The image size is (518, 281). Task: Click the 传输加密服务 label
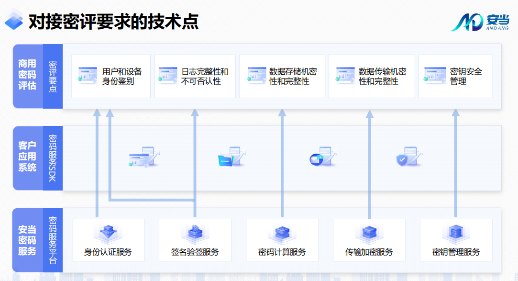click(x=369, y=252)
